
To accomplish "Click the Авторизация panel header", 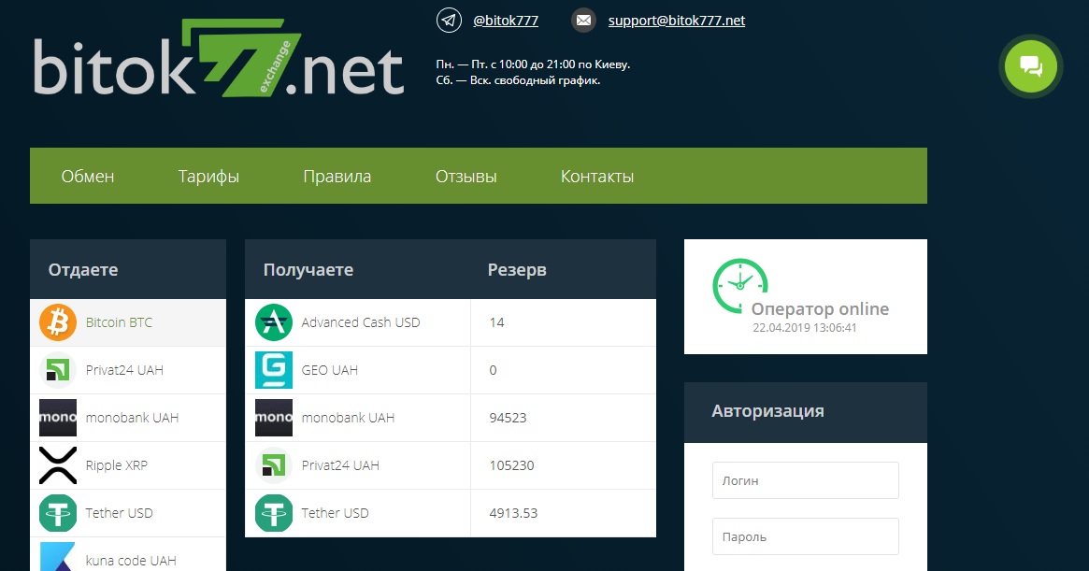I will pyautogui.click(x=806, y=412).
